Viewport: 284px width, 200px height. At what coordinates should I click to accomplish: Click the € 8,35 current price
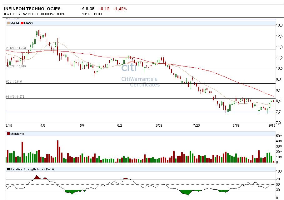88,9
